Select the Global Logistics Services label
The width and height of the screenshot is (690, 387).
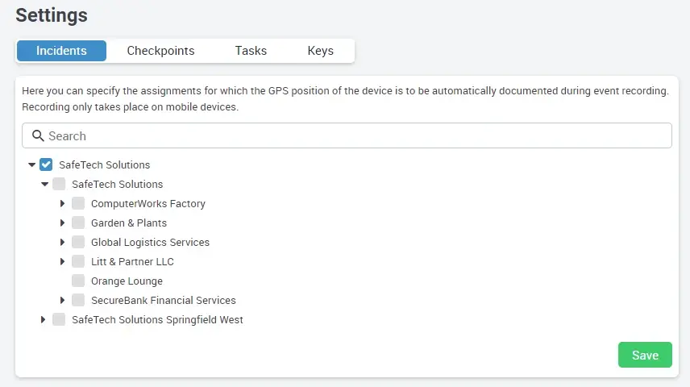click(x=150, y=242)
